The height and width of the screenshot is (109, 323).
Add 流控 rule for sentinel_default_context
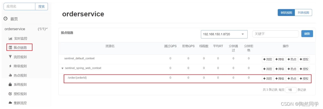pos(268,60)
